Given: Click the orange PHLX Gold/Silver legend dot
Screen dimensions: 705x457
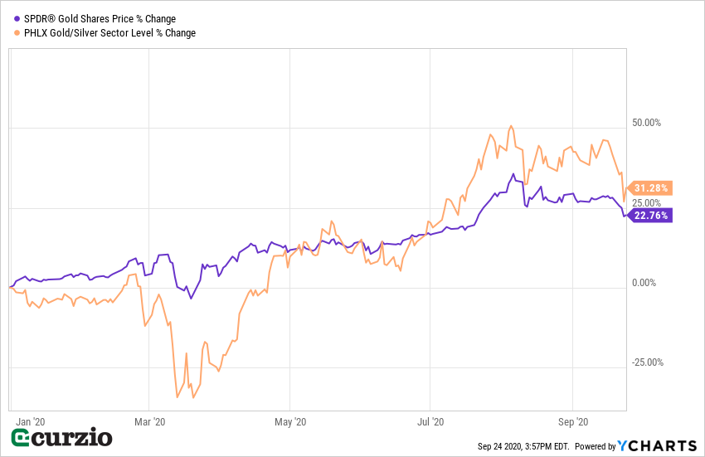Looking at the screenshot, I should 17,33.
